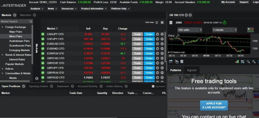
Task: Open the 100 units dropdown
Action: click(190, 30)
